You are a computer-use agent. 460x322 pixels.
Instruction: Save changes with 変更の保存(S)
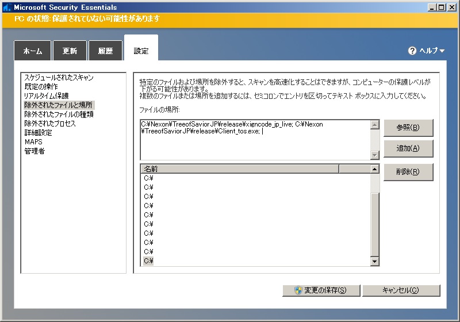tap(321, 290)
